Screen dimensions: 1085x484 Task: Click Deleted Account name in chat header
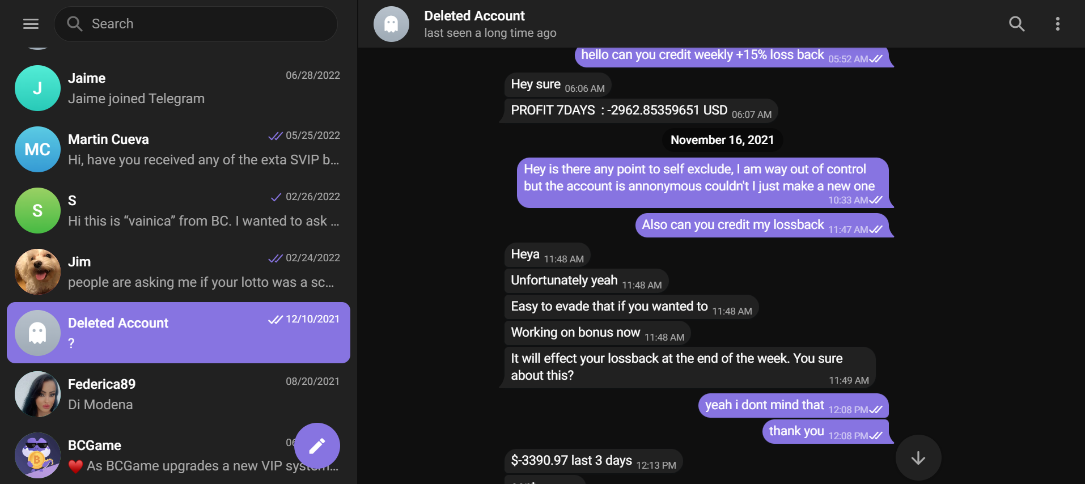click(474, 16)
